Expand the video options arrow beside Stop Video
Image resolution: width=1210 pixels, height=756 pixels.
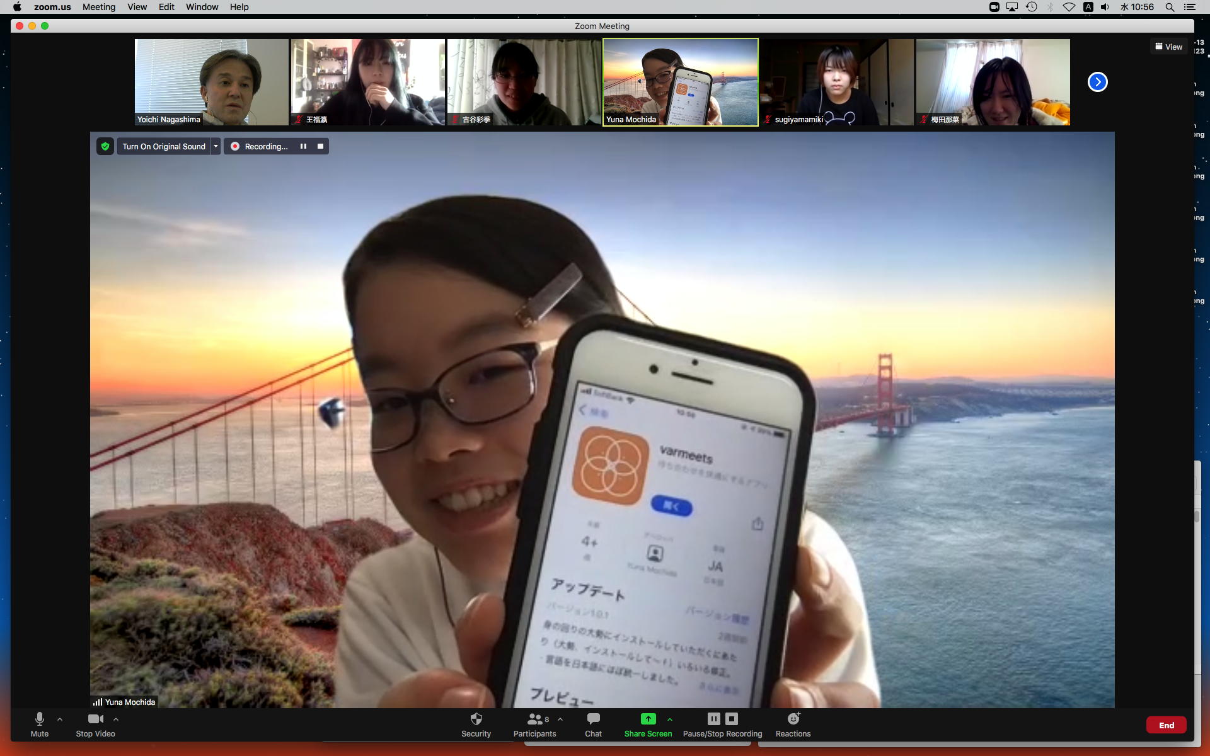click(x=116, y=719)
